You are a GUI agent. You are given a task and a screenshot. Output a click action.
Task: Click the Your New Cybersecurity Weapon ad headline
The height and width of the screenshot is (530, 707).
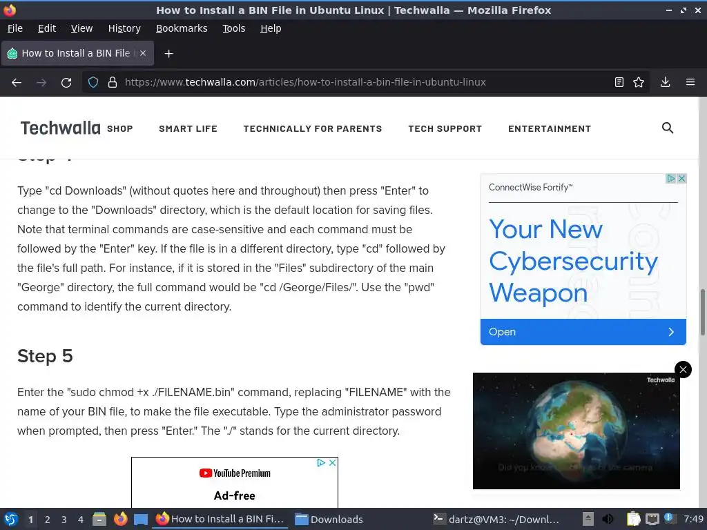[x=573, y=261]
